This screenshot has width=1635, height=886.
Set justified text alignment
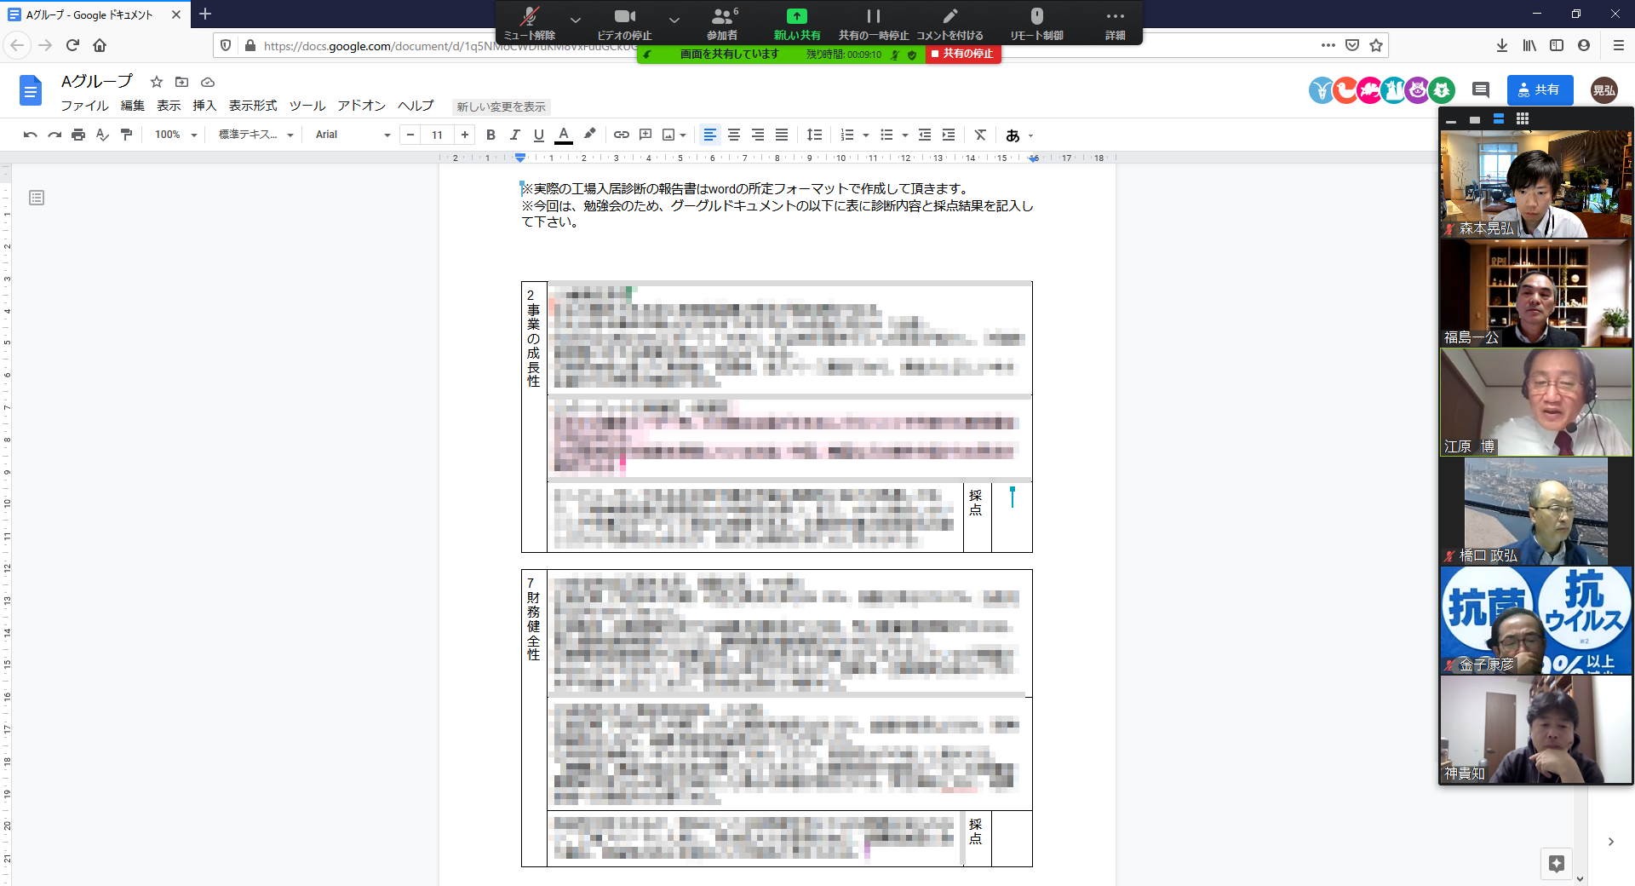point(781,135)
